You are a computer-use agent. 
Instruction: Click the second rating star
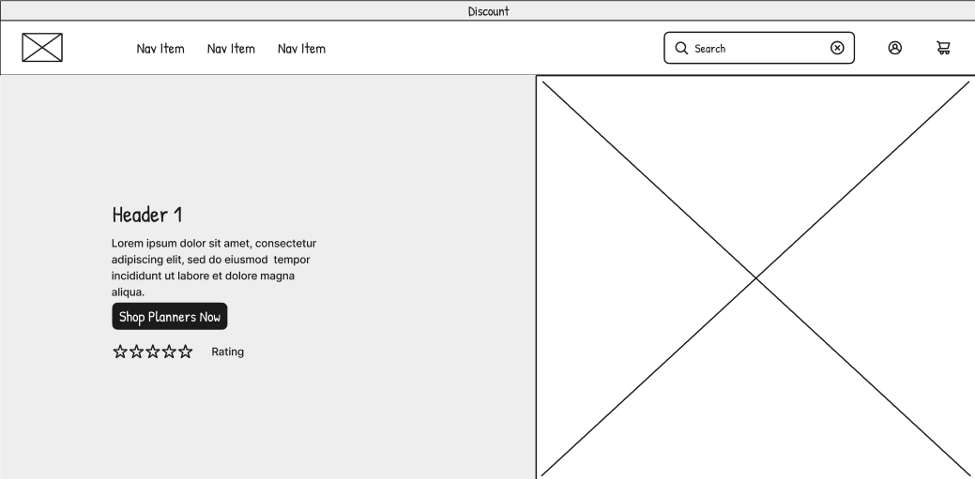tap(136, 352)
